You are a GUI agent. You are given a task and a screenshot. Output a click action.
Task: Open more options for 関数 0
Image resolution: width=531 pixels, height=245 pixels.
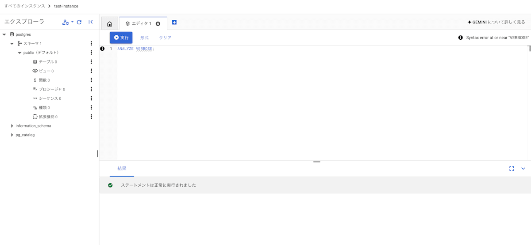point(91,80)
